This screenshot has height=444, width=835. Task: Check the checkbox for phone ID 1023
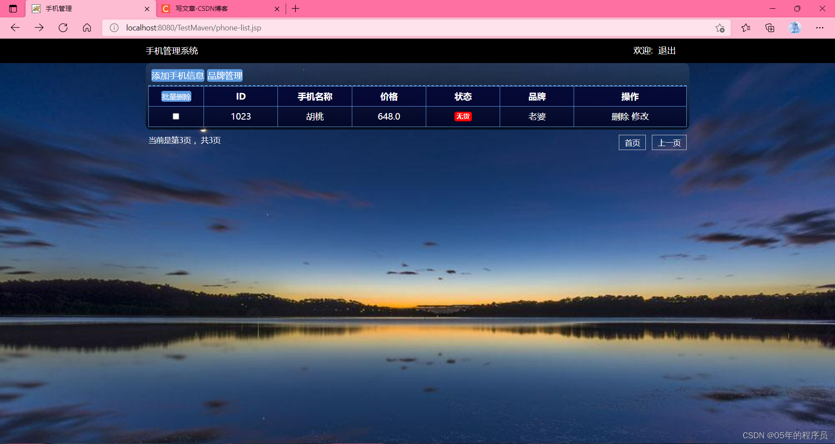(176, 116)
